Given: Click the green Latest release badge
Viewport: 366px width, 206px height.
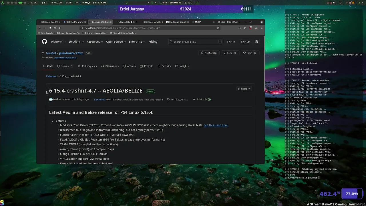Looking at the screenshot, I should [150, 91].
